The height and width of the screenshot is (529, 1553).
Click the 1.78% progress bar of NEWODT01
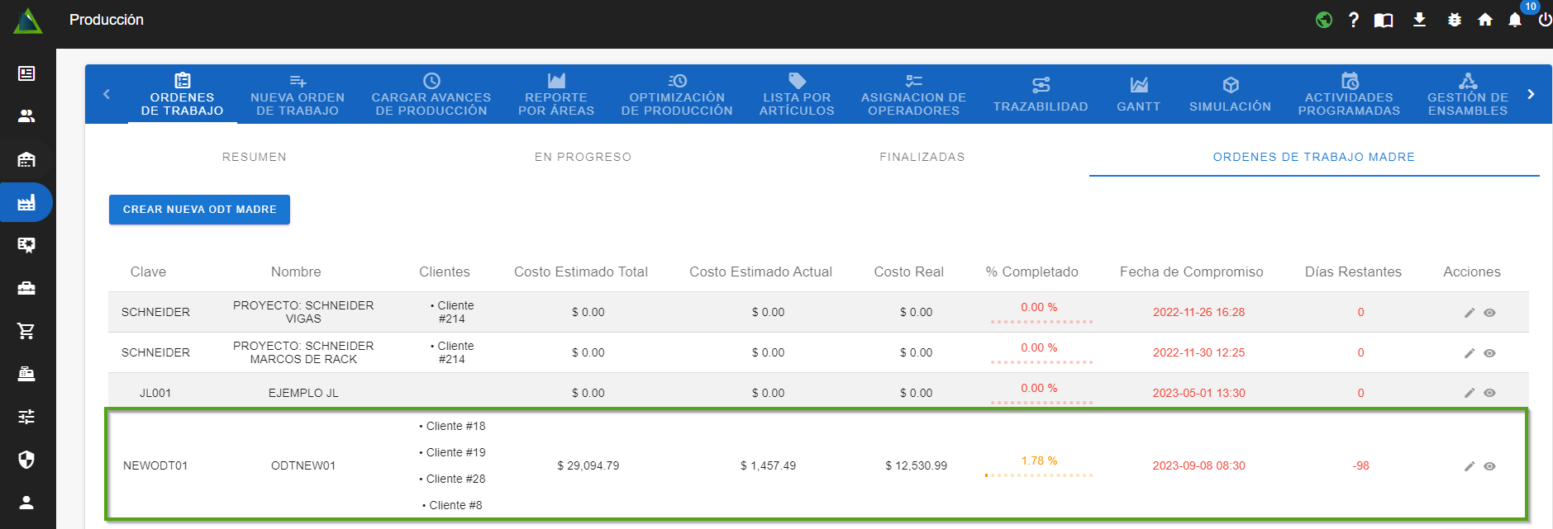tap(1039, 475)
